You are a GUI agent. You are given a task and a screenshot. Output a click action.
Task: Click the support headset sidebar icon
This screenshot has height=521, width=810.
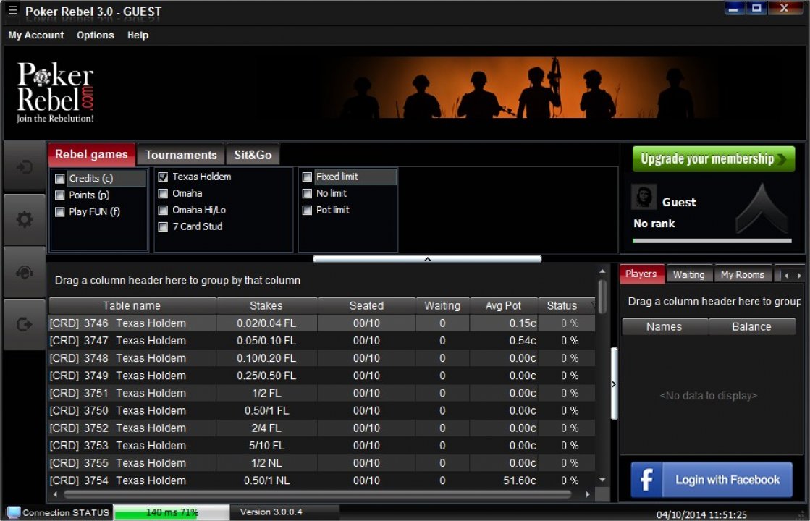(x=25, y=272)
